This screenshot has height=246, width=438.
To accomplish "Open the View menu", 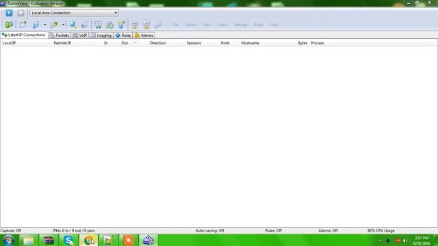I will [207, 25].
